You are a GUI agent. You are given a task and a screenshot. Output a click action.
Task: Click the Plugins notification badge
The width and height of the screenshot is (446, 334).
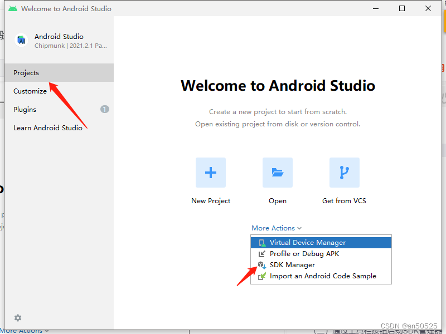105,109
